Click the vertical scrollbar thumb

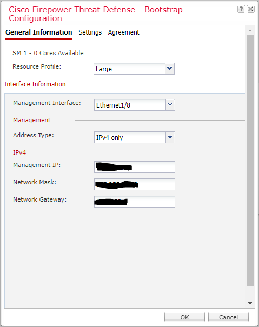click(250, 160)
